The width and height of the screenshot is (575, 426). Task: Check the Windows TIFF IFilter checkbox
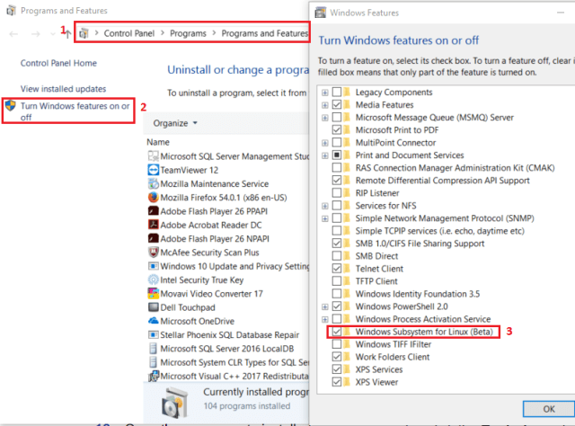pyautogui.click(x=337, y=344)
